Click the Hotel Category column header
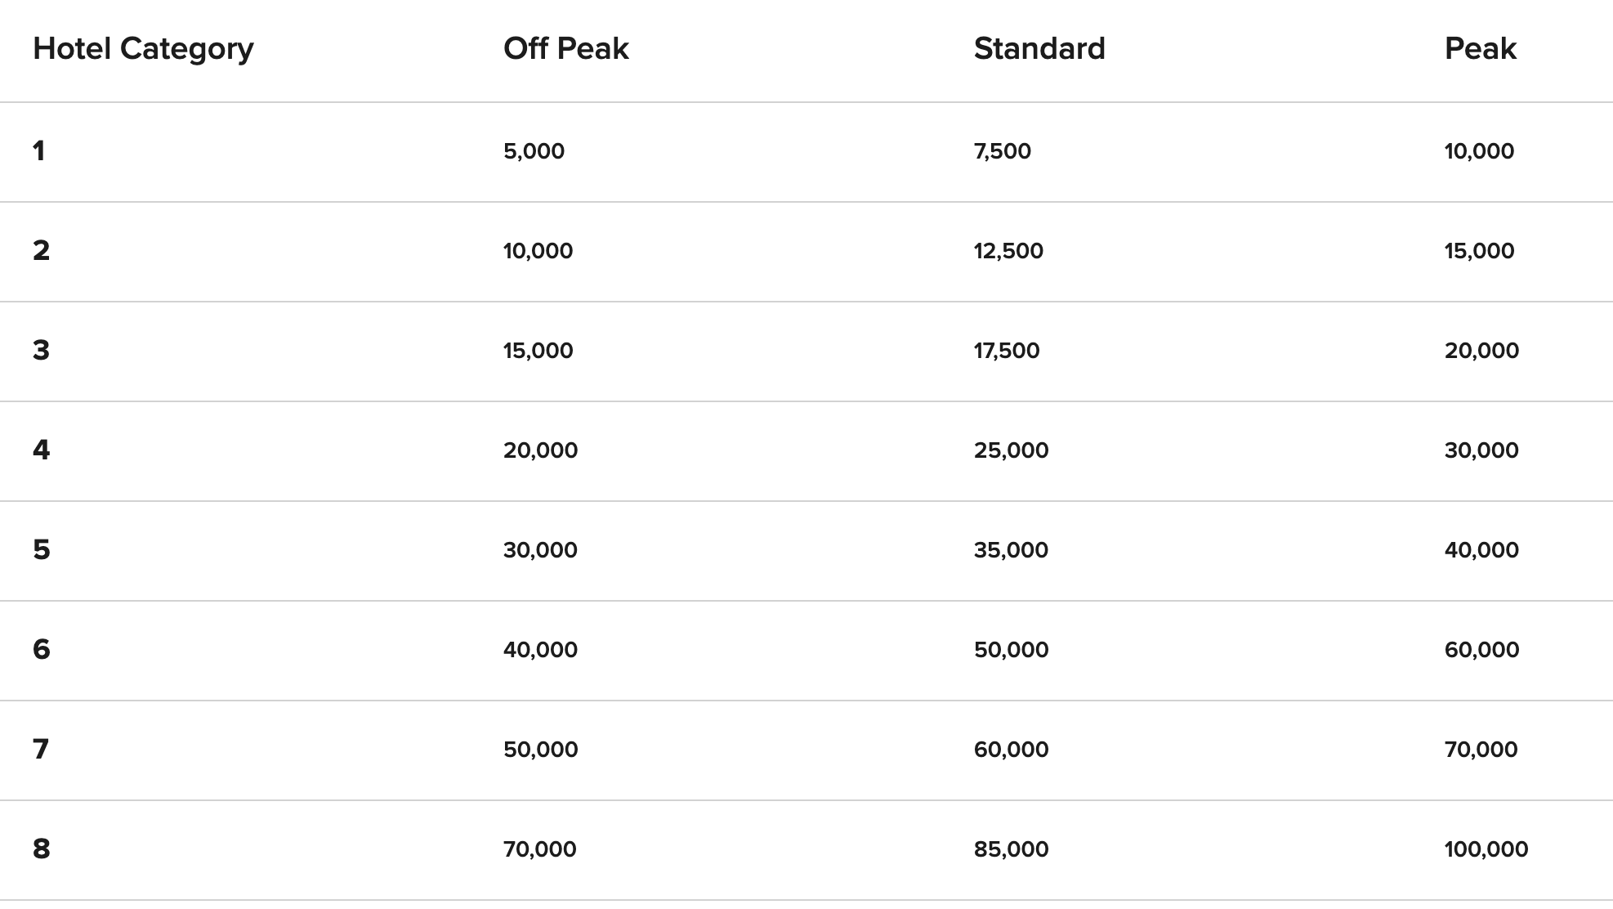The image size is (1613, 909). coord(143,49)
